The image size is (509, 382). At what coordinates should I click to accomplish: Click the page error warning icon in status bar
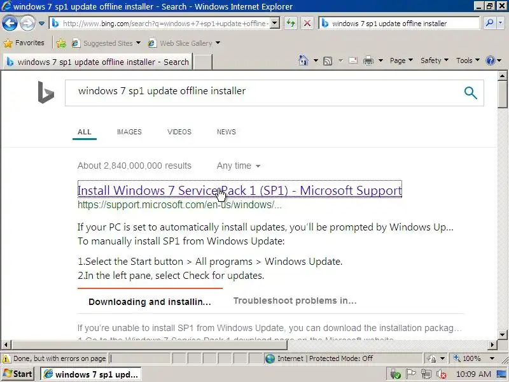pyautogui.click(x=6, y=358)
